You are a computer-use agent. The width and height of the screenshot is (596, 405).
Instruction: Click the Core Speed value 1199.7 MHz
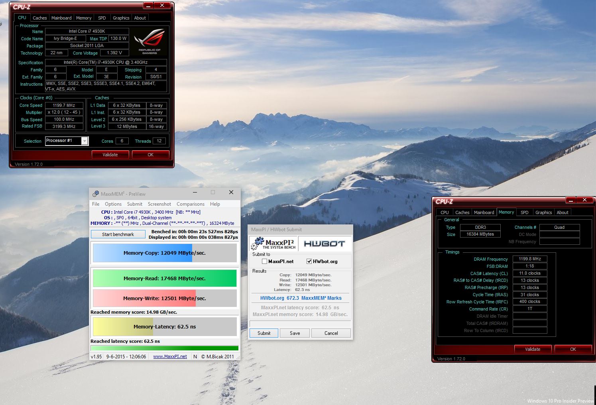pyautogui.click(x=64, y=105)
